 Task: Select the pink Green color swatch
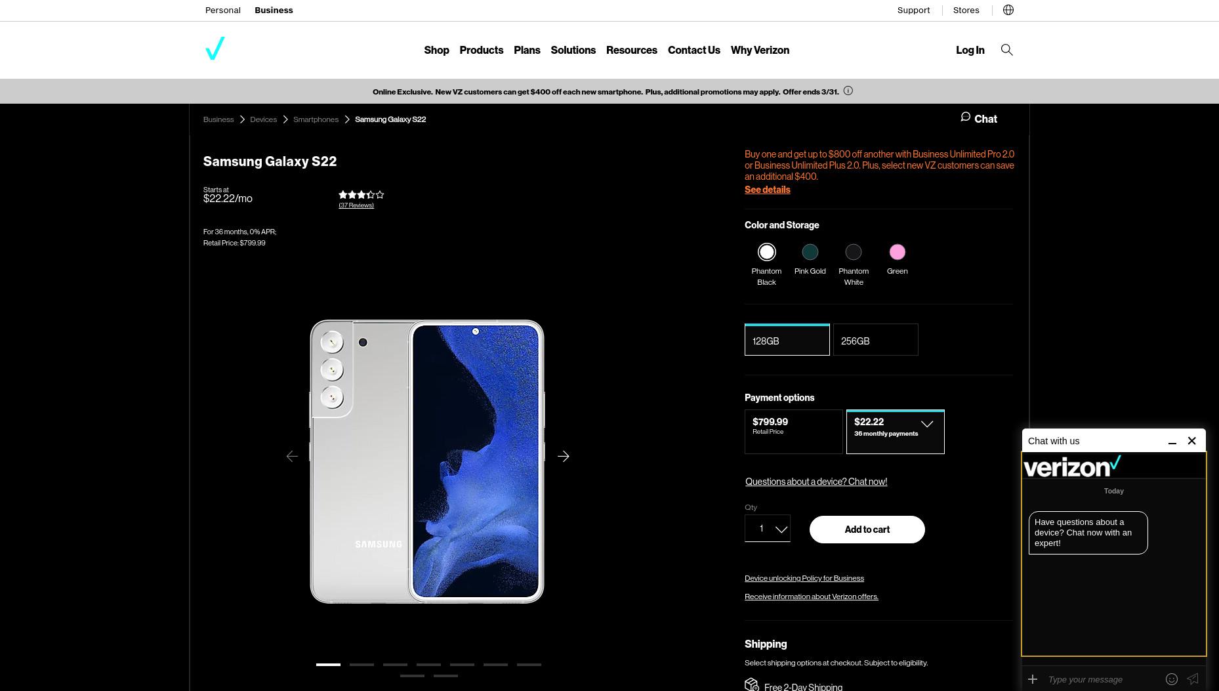coord(898,252)
